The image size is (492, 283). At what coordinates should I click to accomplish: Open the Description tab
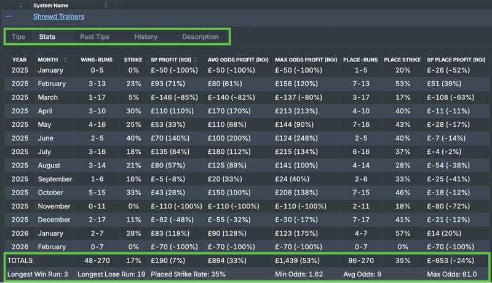pos(200,37)
